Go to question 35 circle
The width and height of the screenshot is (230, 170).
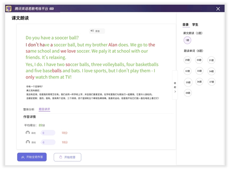click(x=188, y=82)
